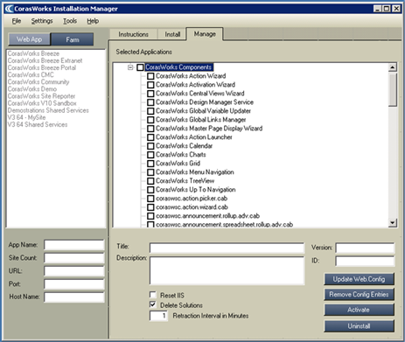
Task: Check the CorasWorks Components root checkbox
Action: 140,67
